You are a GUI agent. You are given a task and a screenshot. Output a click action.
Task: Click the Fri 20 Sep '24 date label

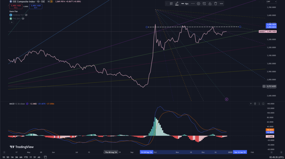click(x=147, y=152)
